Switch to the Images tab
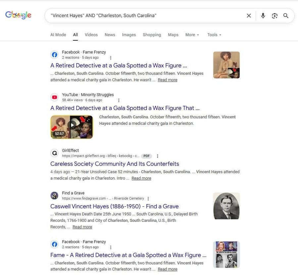 point(129,34)
